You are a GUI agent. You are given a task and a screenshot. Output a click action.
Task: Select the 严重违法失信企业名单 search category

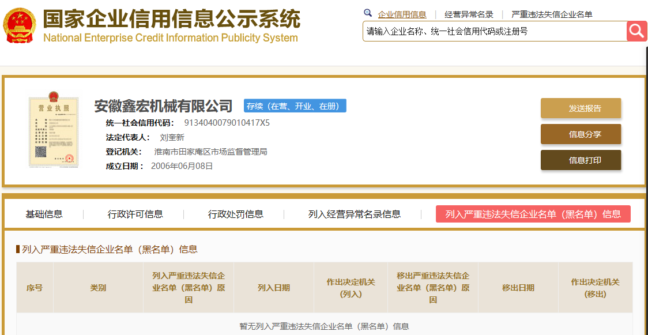552,14
